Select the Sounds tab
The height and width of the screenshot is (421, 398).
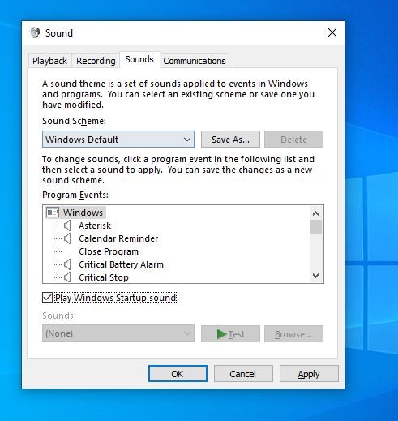pyautogui.click(x=139, y=59)
